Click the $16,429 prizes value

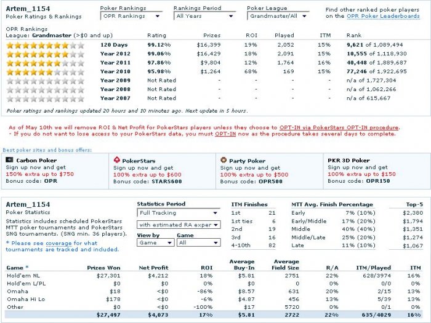tap(208, 54)
